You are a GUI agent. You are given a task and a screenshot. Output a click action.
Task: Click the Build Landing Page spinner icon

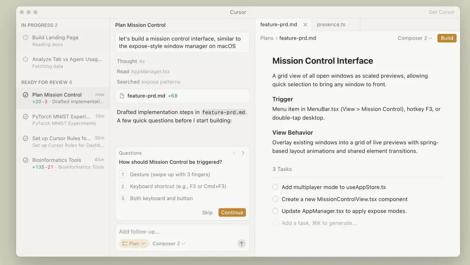(x=26, y=37)
